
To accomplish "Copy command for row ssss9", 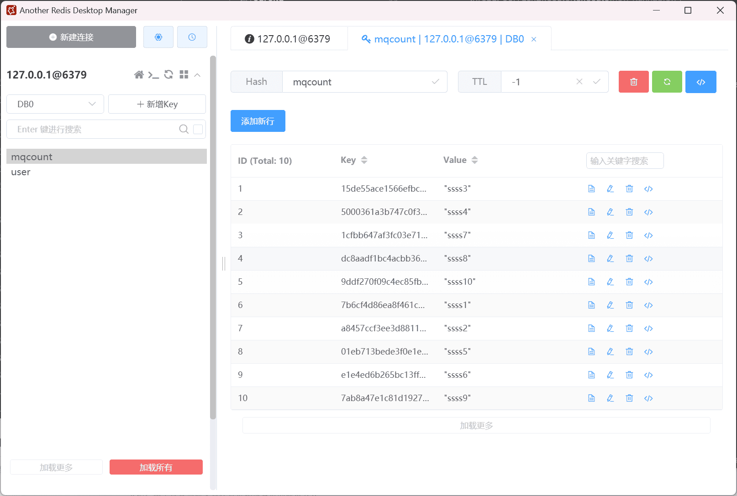I will coord(648,398).
